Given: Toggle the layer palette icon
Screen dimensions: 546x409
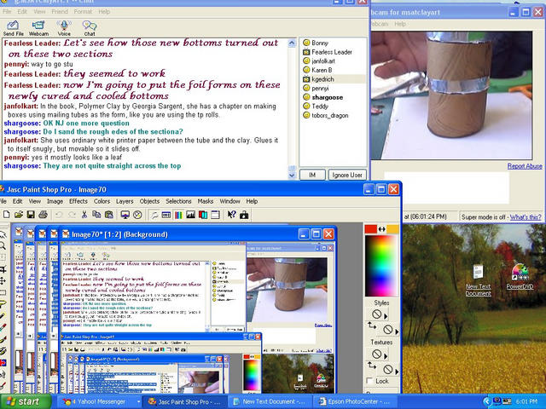Looking at the screenshot, I should coord(203,215).
